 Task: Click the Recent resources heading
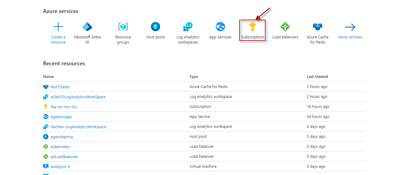click(x=64, y=63)
